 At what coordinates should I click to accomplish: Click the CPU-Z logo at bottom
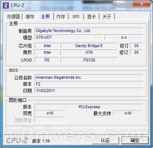click(x=17, y=141)
